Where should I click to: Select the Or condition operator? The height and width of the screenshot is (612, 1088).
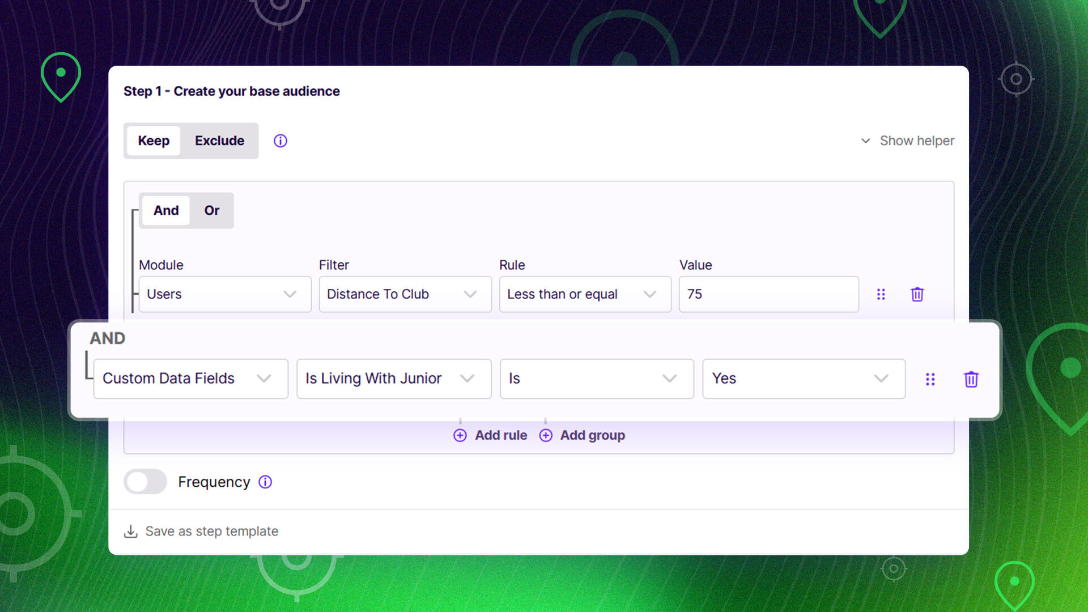tap(211, 211)
